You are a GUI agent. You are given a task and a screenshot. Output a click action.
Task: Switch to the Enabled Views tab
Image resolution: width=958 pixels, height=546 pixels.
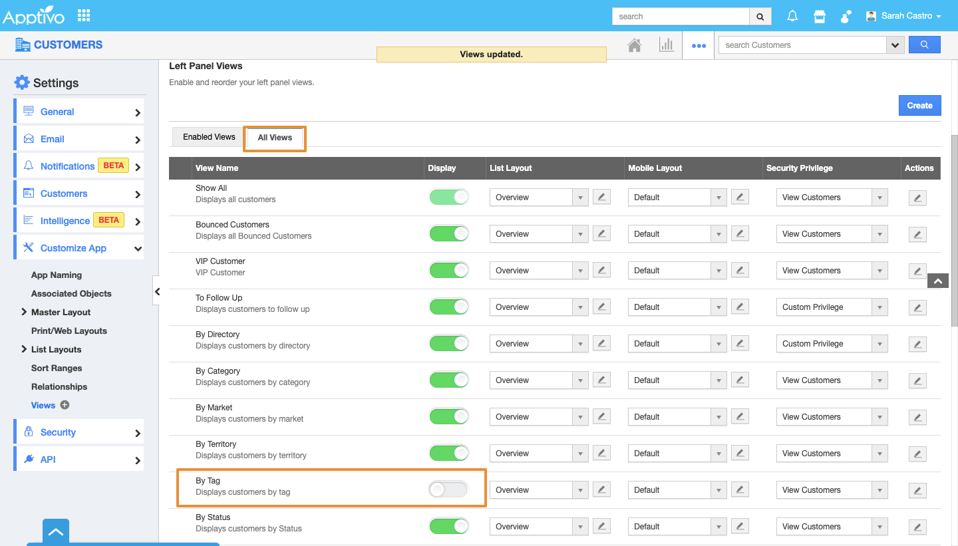point(209,137)
